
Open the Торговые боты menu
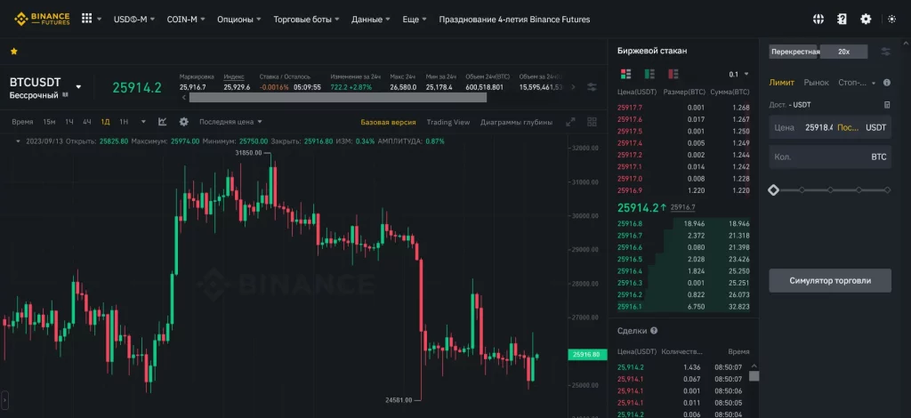point(306,20)
